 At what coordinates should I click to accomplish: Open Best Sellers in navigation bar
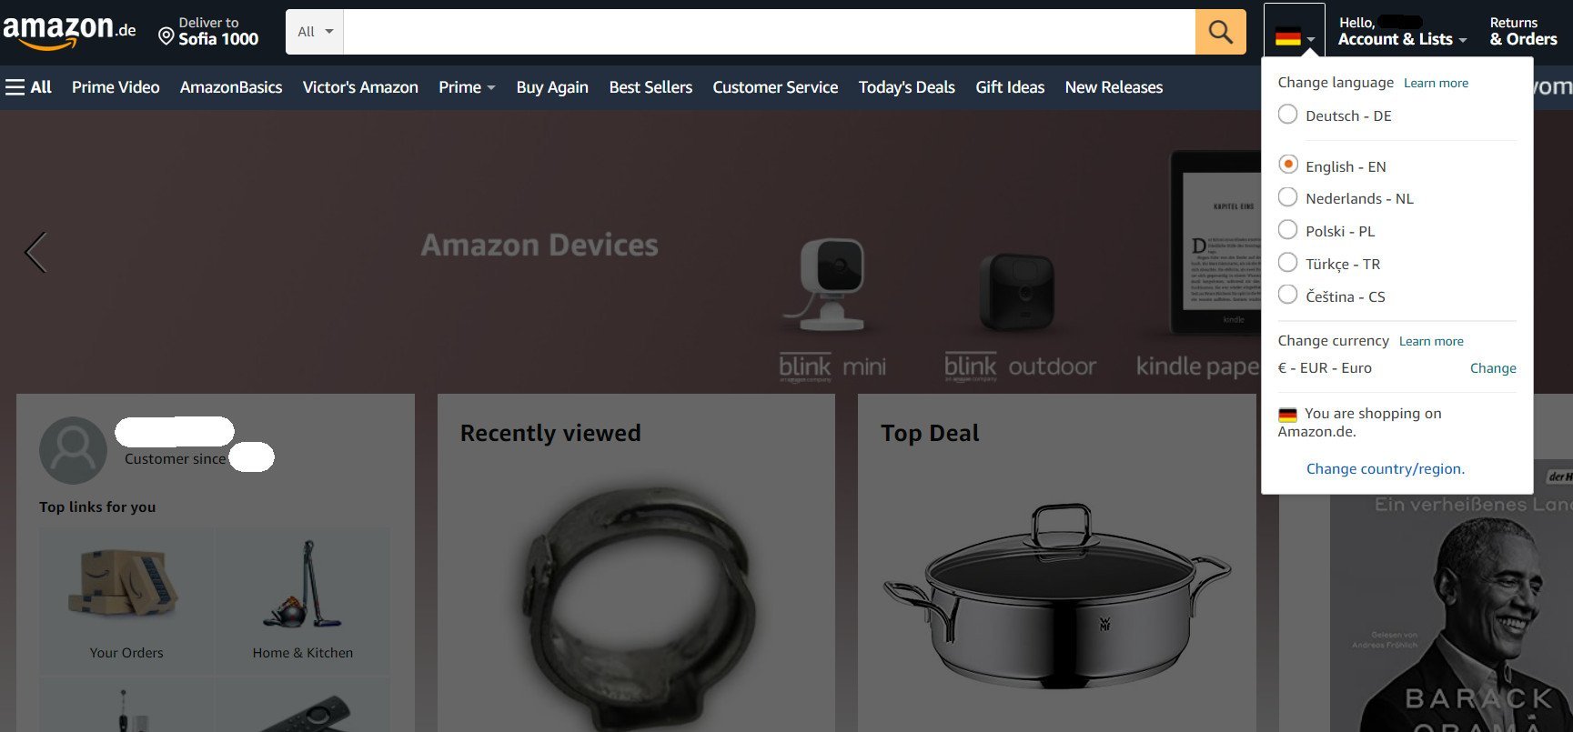click(x=650, y=87)
